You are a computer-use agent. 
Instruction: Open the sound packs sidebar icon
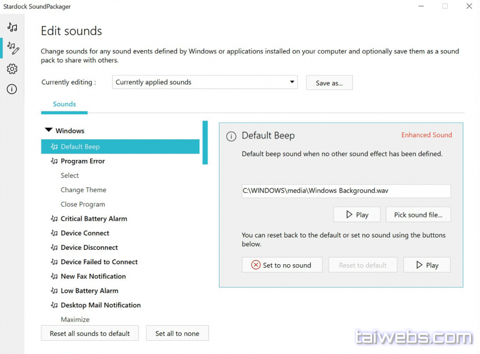pos(12,27)
